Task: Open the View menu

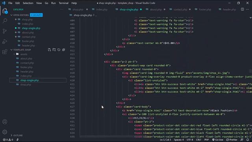Action: tap(39, 3)
